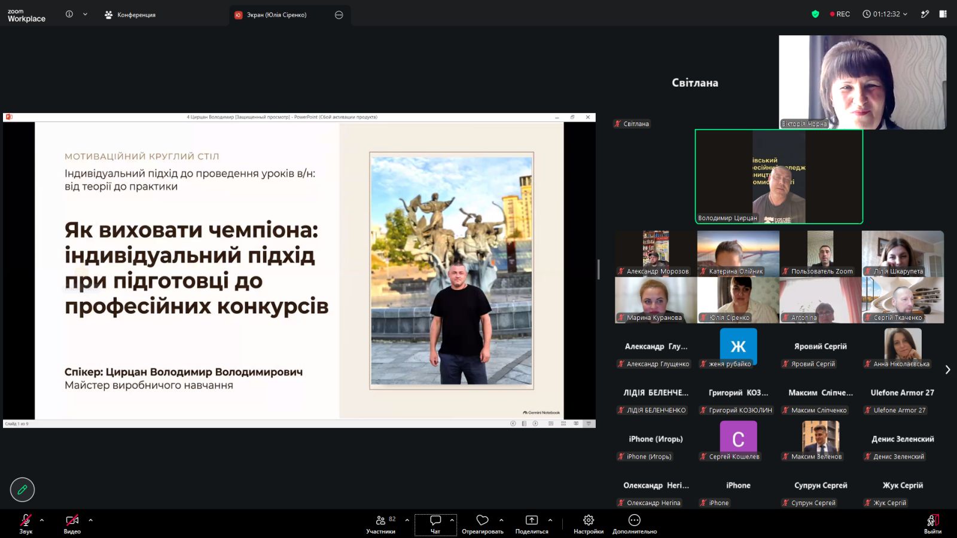This screenshot has height=538, width=957.
Task: Open the Чат chat panel
Action: click(435, 524)
